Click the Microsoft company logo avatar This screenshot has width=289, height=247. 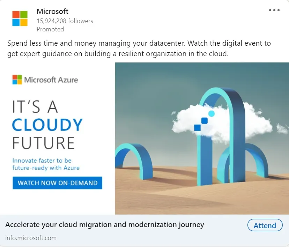[20, 18]
